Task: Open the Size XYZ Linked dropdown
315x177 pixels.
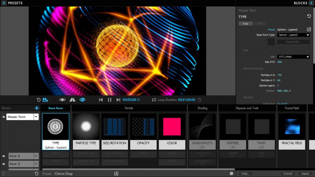Action: tap(294, 57)
